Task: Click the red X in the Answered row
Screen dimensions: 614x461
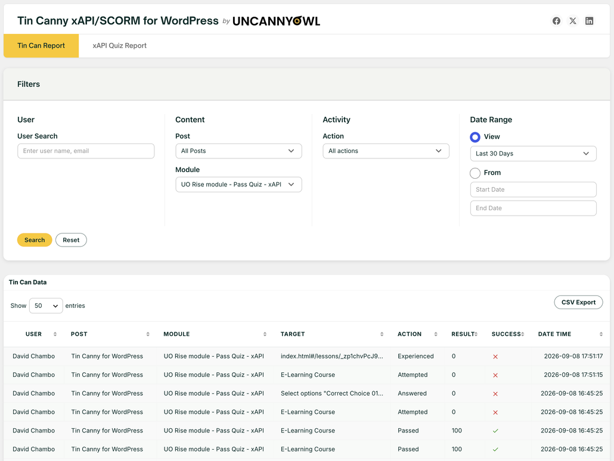Action: [x=495, y=394]
